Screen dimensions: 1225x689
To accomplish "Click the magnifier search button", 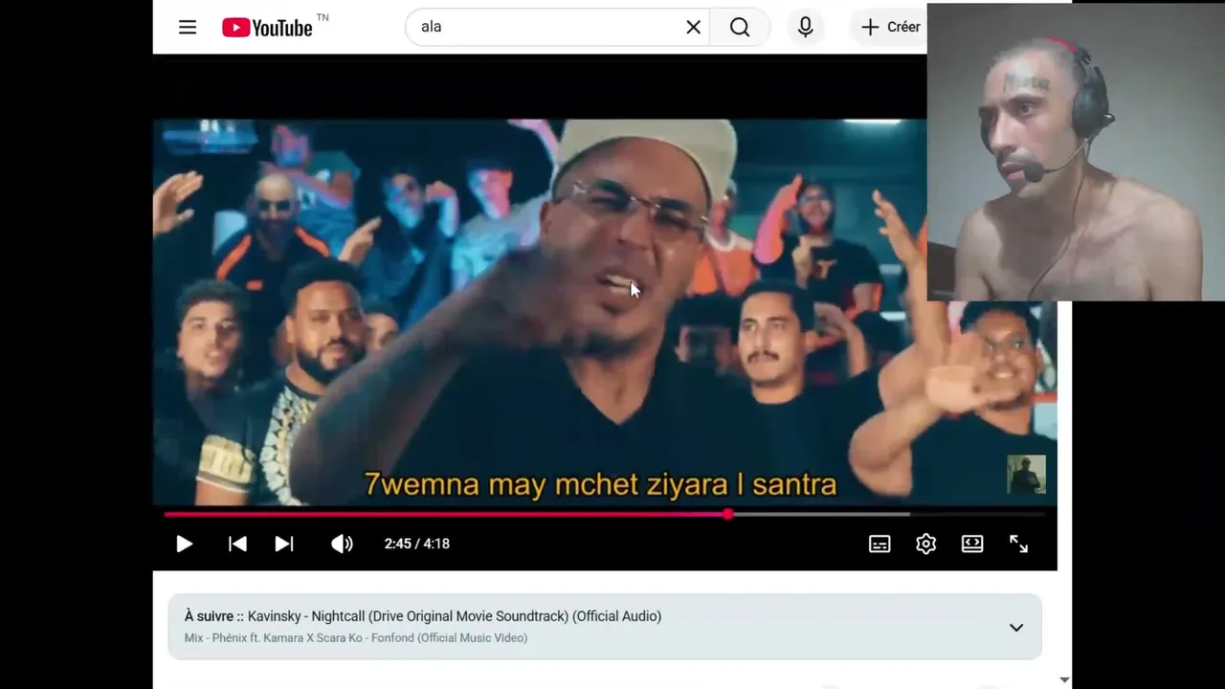I will (740, 27).
